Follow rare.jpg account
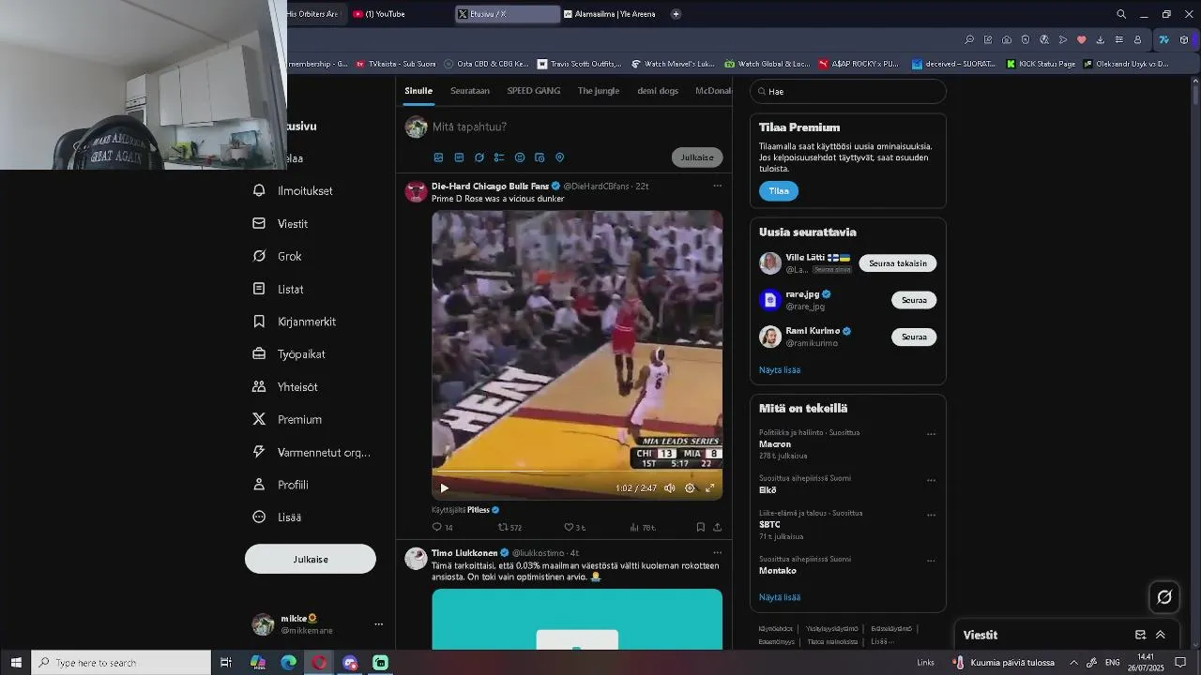1201x675 pixels. coord(914,300)
